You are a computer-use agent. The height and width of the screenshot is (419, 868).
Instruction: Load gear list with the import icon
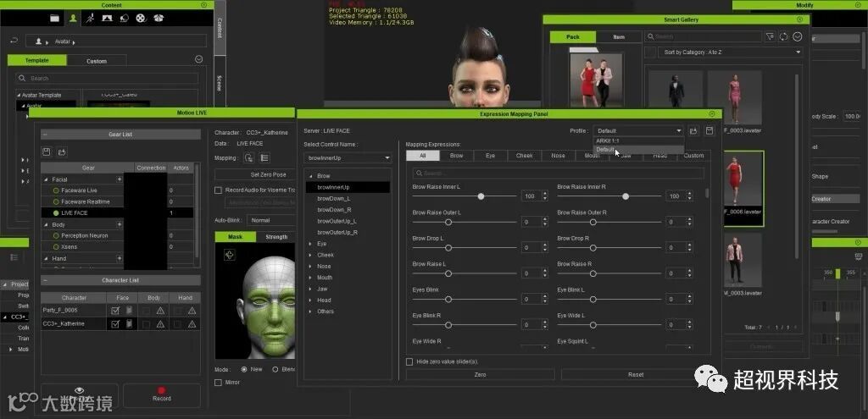(62, 152)
